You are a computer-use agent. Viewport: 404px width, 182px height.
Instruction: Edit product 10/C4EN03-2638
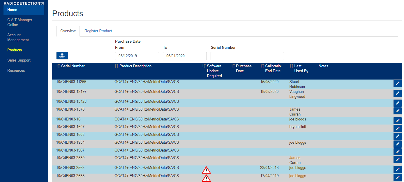[397, 178]
